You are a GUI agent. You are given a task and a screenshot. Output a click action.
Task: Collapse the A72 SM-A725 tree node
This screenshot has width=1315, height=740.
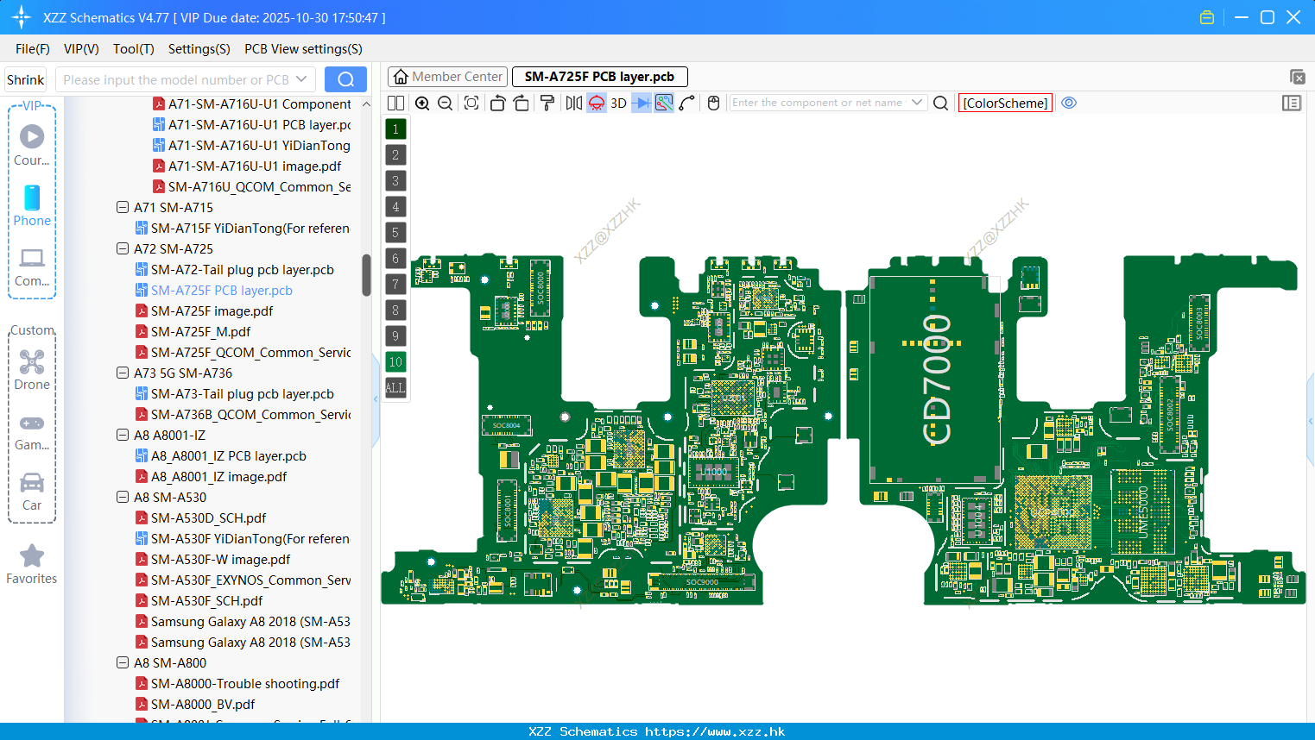pyautogui.click(x=123, y=248)
